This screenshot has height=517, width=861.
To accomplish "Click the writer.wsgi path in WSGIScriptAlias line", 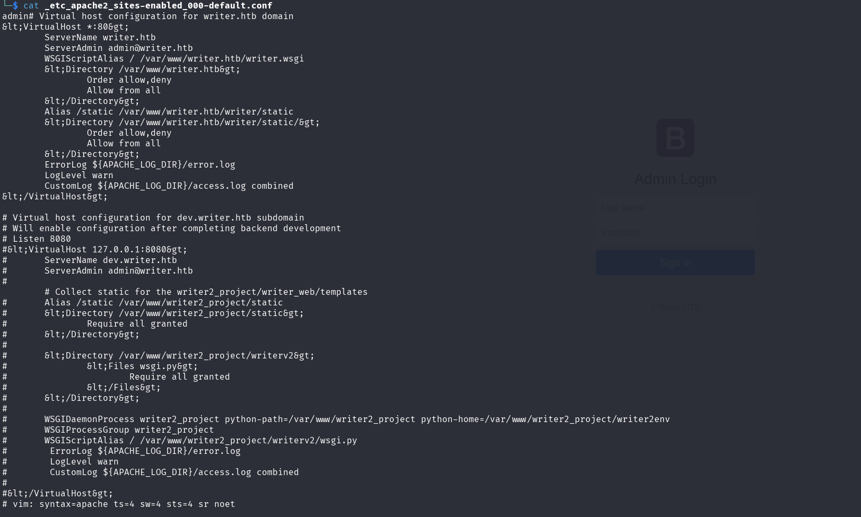I will coord(222,58).
